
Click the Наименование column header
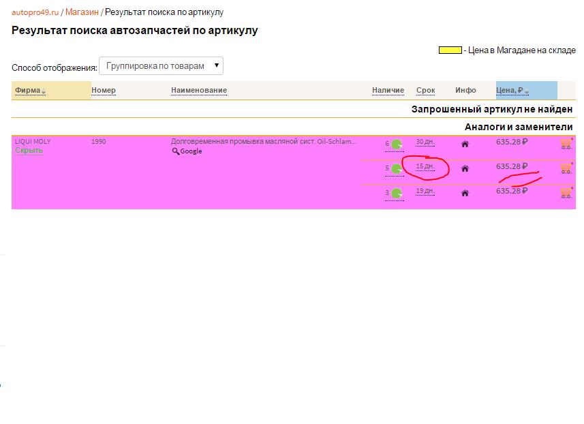click(198, 91)
